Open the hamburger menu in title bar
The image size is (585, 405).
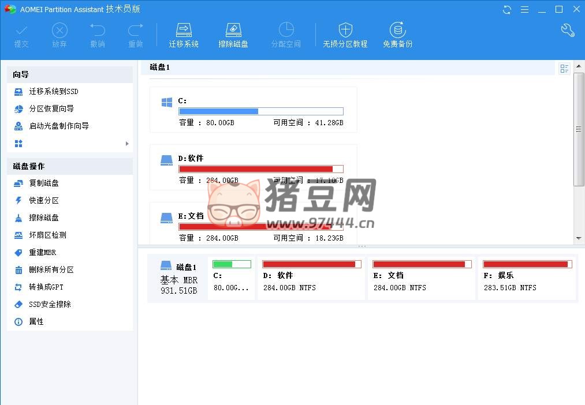[x=524, y=9]
